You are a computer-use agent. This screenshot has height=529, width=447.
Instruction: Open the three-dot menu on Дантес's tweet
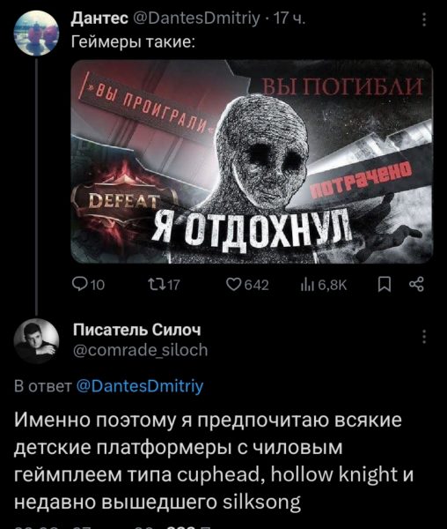click(424, 19)
